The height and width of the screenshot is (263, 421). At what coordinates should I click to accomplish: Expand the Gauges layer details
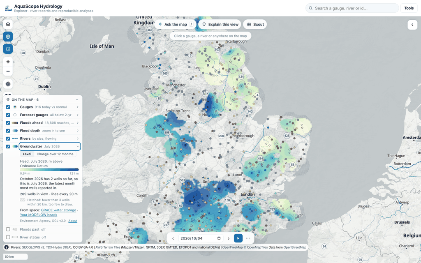pos(78,107)
